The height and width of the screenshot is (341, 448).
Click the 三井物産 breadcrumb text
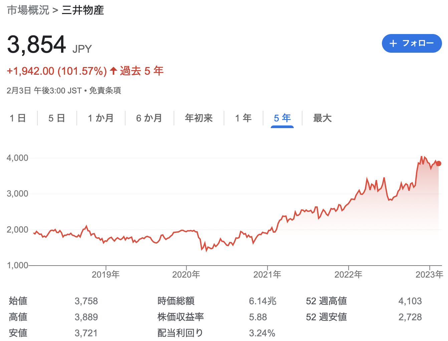tap(83, 10)
